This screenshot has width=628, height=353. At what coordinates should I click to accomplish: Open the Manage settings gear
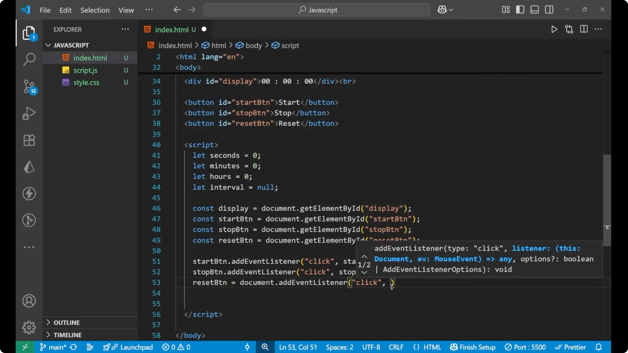pyautogui.click(x=29, y=327)
